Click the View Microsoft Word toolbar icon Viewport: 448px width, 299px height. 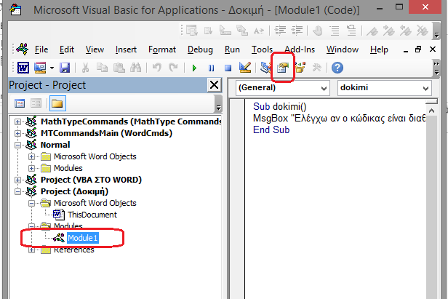(x=23, y=68)
